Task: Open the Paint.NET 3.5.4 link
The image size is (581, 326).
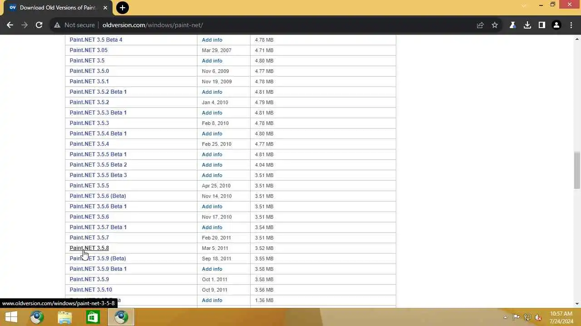Action: tap(89, 144)
